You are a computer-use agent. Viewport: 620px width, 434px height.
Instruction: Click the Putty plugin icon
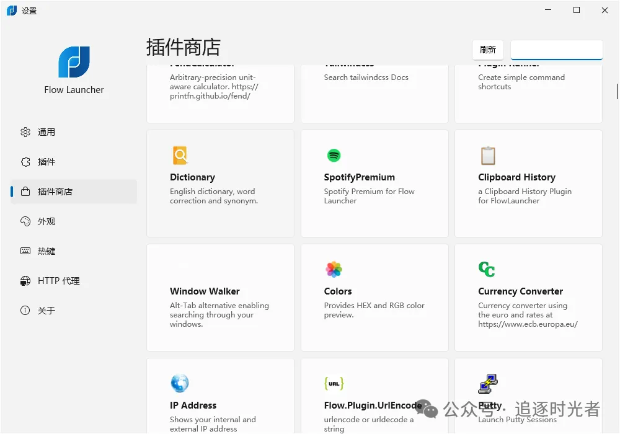tap(488, 383)
